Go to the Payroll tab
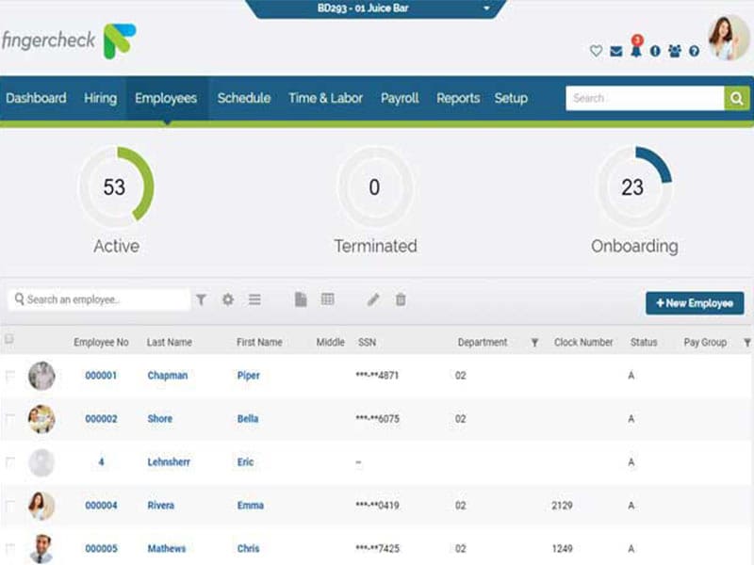 (x=400, y=98)
